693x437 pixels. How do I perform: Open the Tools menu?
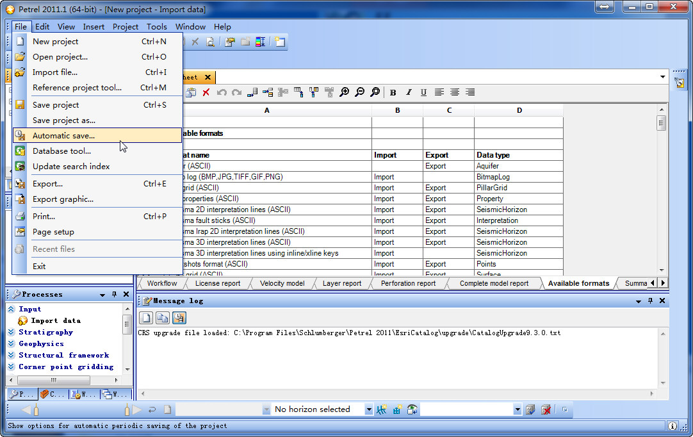(x=157, y=26)
